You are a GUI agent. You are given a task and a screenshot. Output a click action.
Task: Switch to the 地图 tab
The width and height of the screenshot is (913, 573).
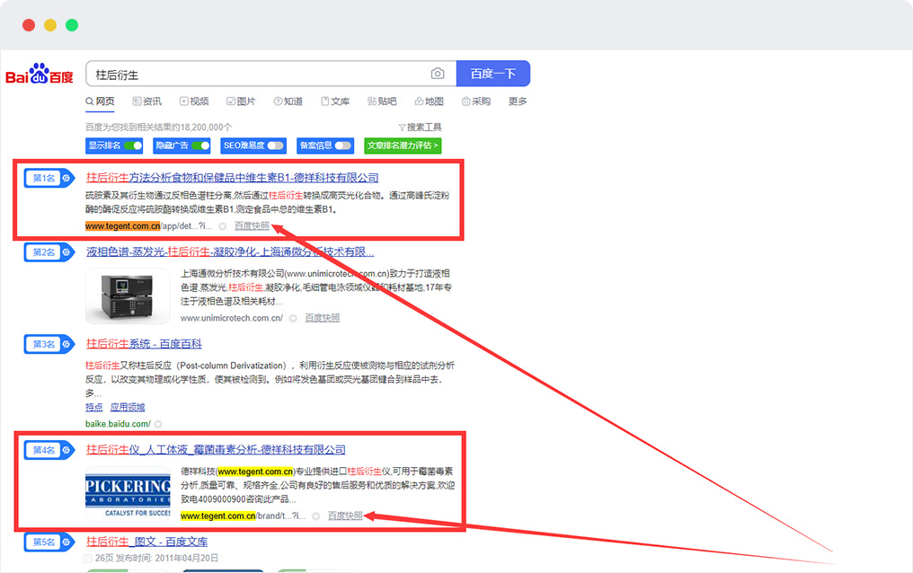[x=430, y=101]
